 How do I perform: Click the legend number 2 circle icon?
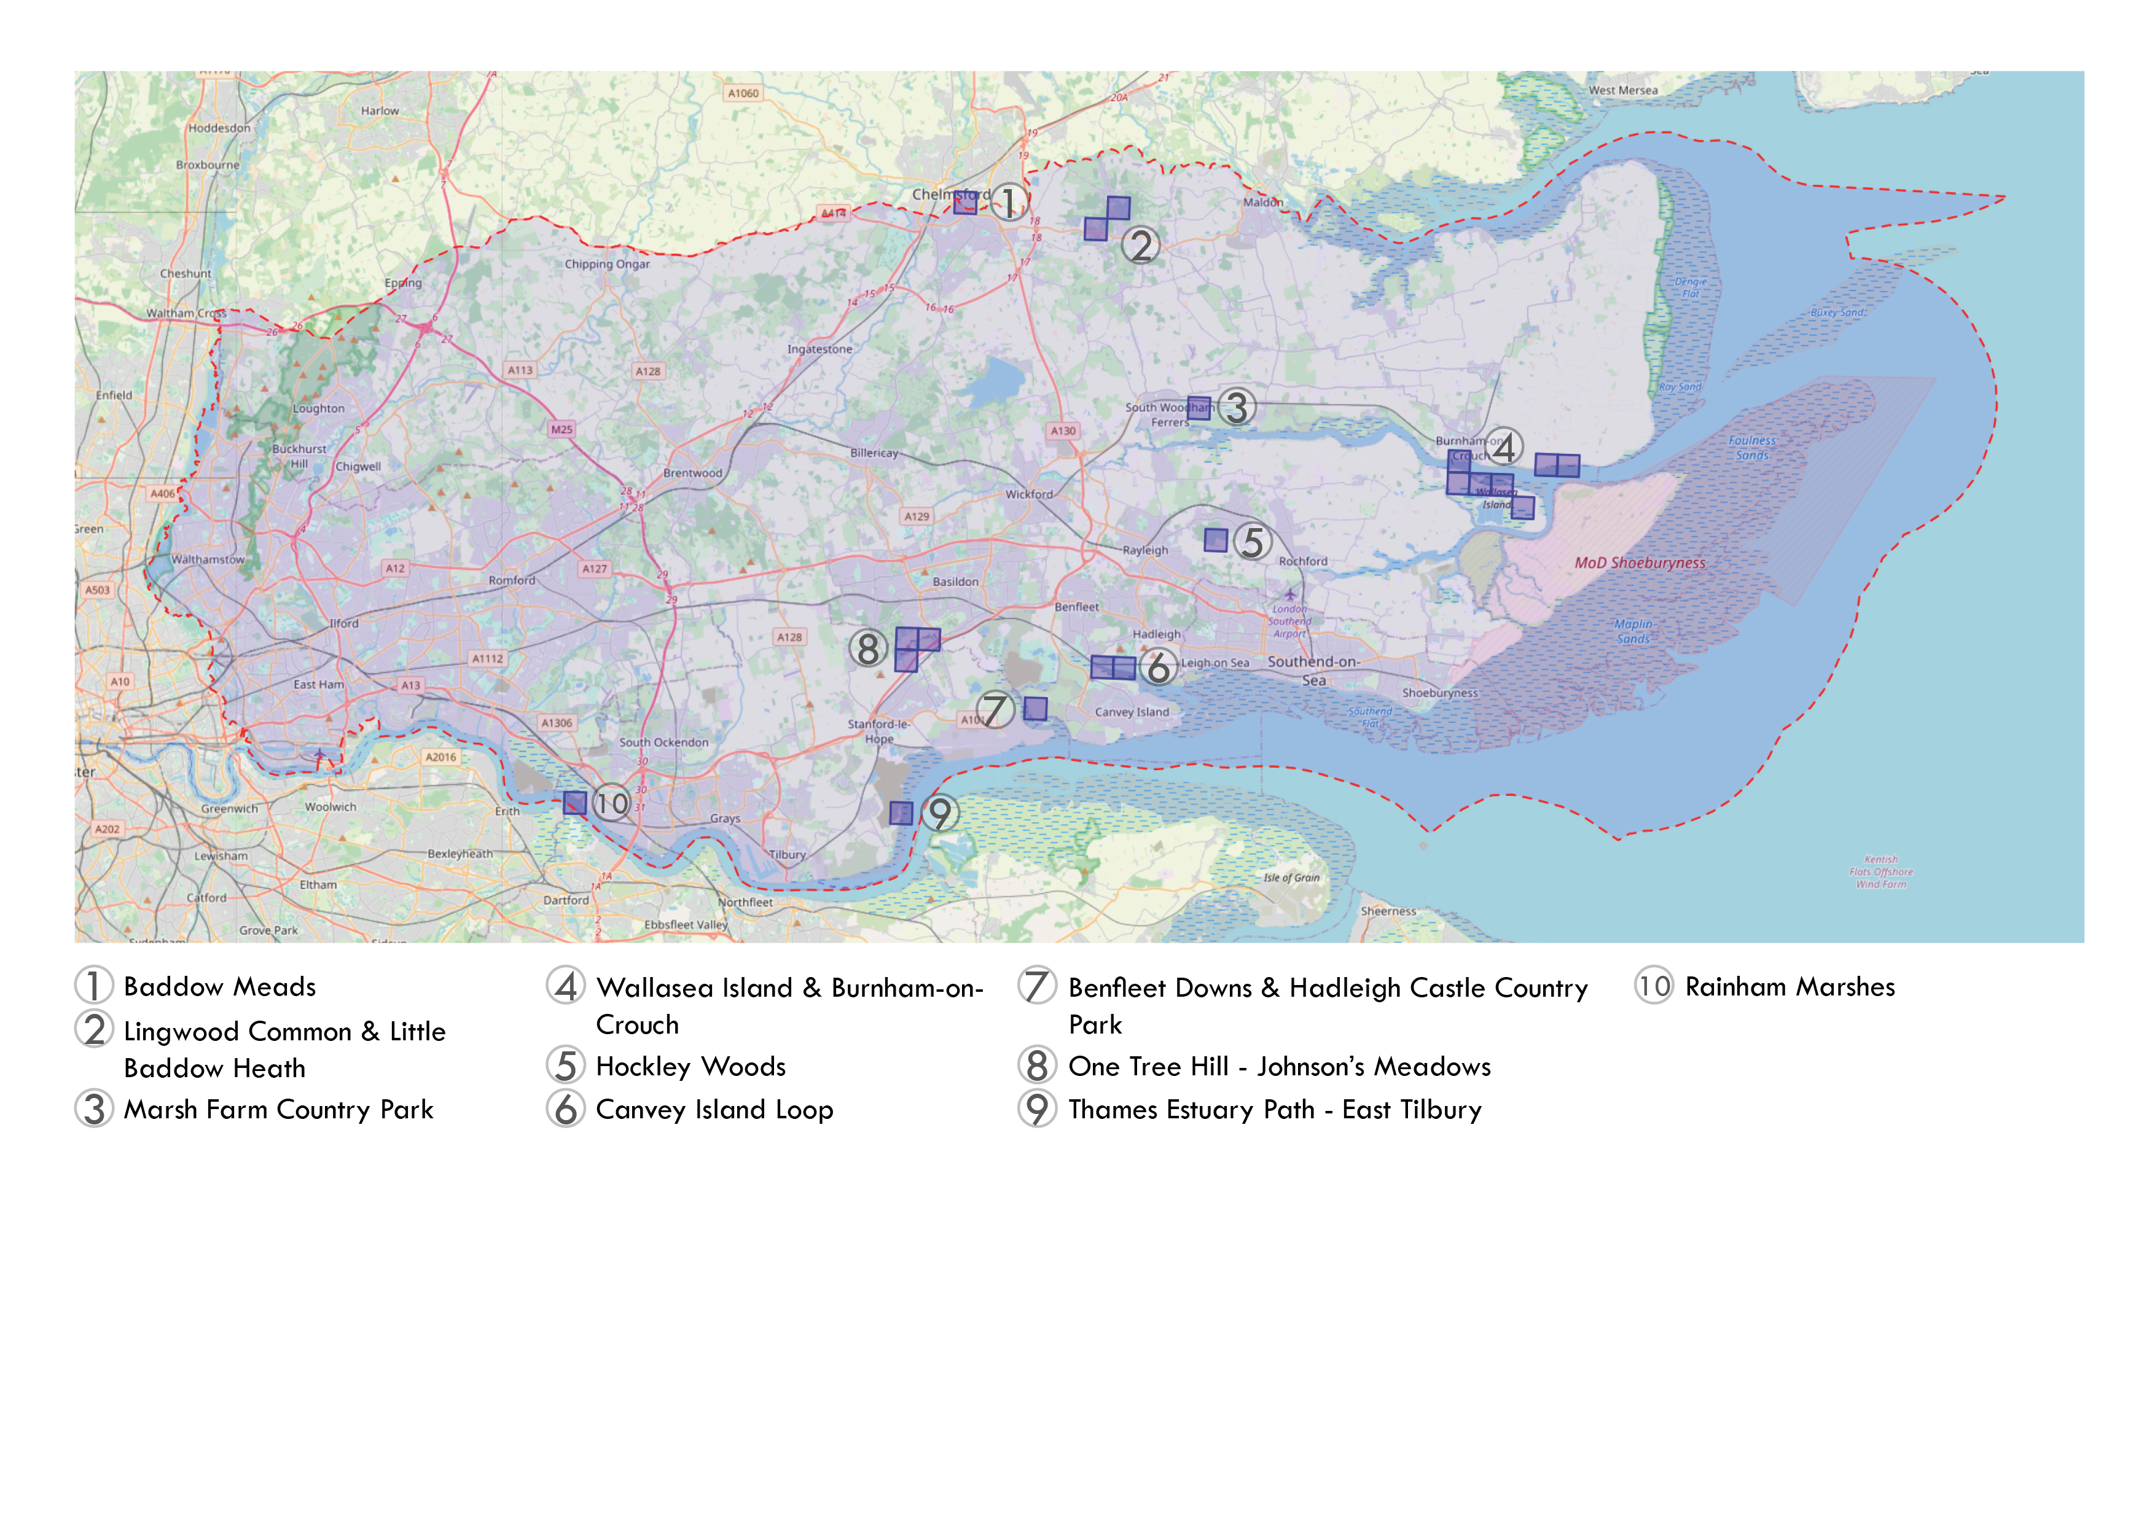(94, 1029)
